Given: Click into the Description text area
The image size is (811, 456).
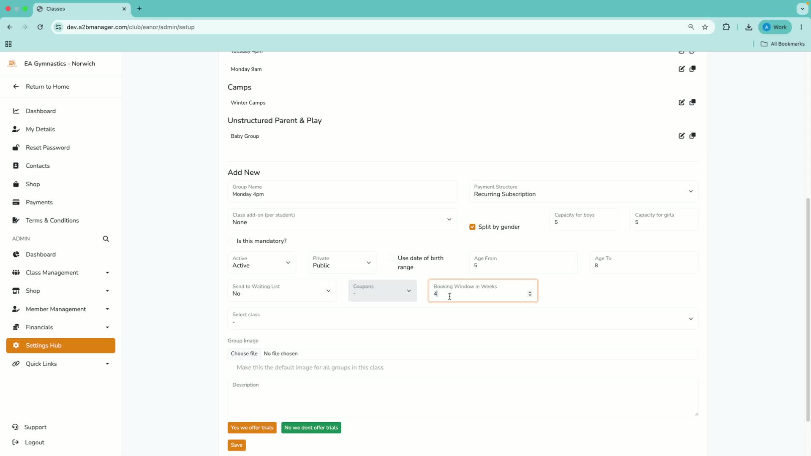Looking at the screenshot, I should coord(463,397).
